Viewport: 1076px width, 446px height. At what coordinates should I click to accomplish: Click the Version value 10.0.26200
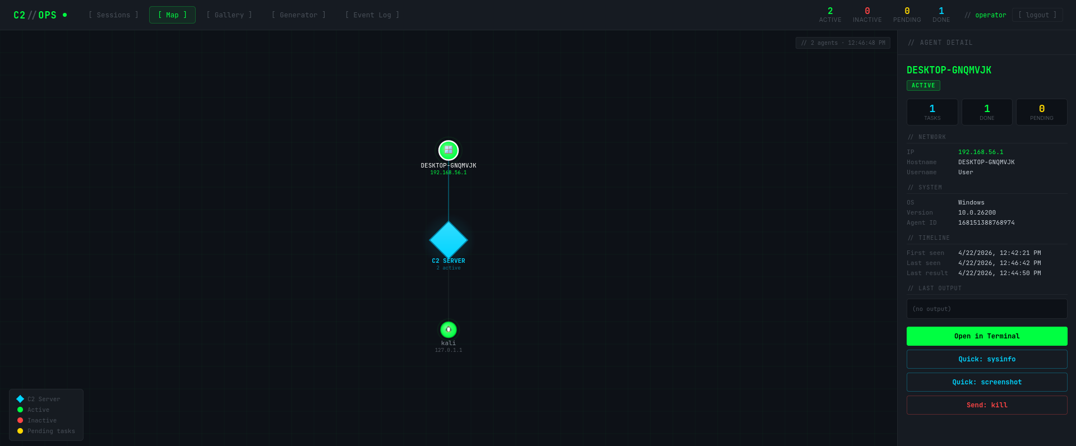[x=977, y=212]
